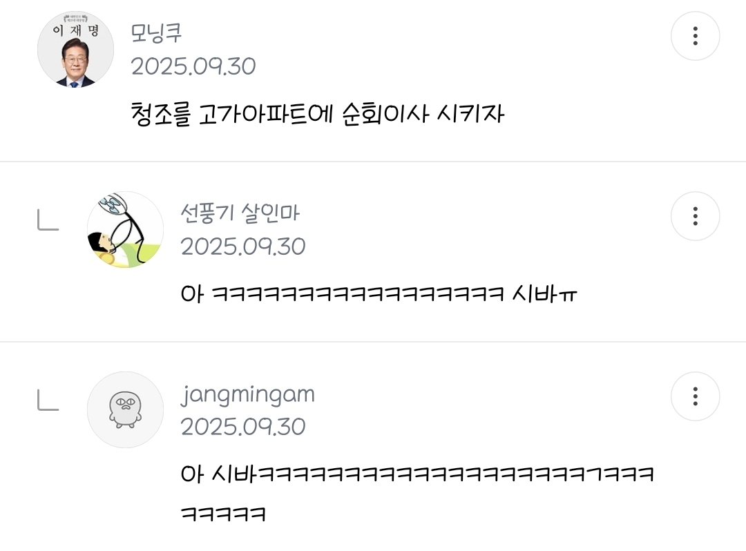View 모닝쿠's profile picture
The image size is (746, 551).
[x=76, y=50]
